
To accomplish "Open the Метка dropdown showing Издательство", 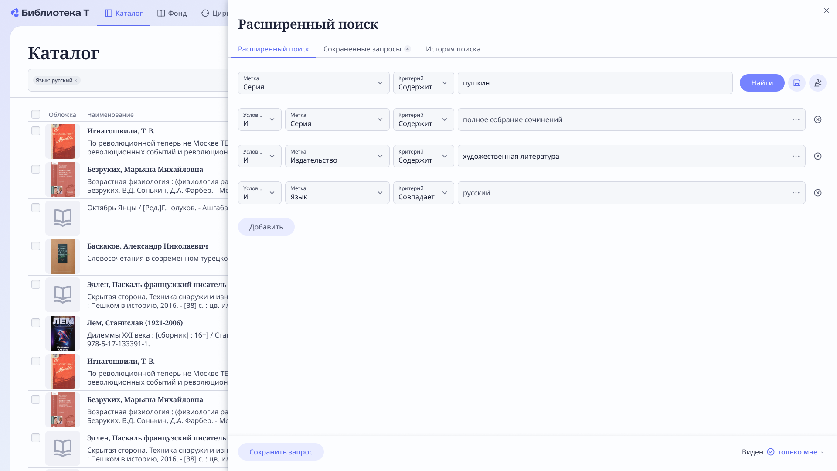I will 337,156.
